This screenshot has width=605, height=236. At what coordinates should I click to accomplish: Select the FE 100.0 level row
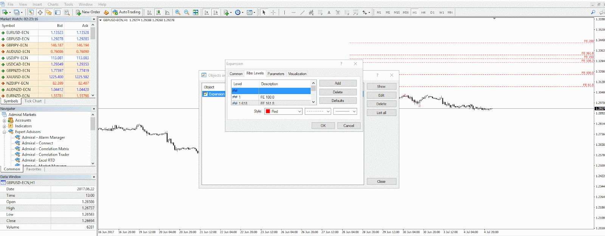pos(271,97)
